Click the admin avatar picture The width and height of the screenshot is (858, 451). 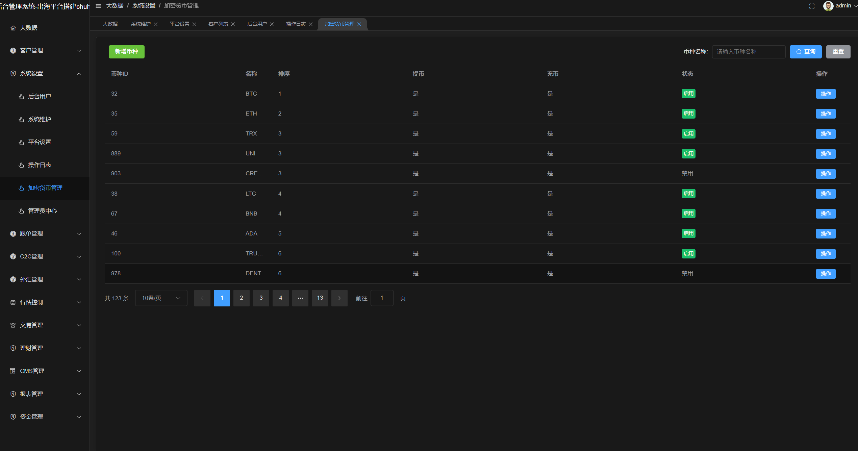828,6
